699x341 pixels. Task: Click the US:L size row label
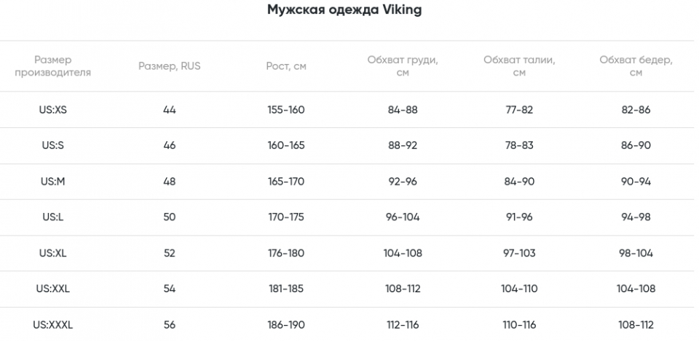coord(52,217)
